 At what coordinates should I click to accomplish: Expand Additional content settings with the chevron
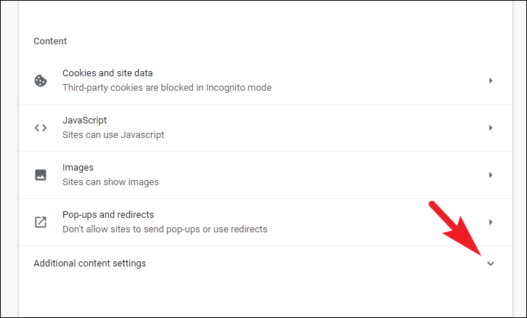491,264
